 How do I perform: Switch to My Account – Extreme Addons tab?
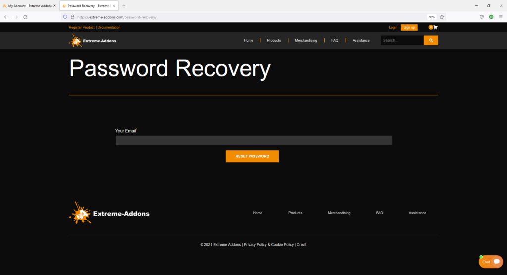pos(30,6)
